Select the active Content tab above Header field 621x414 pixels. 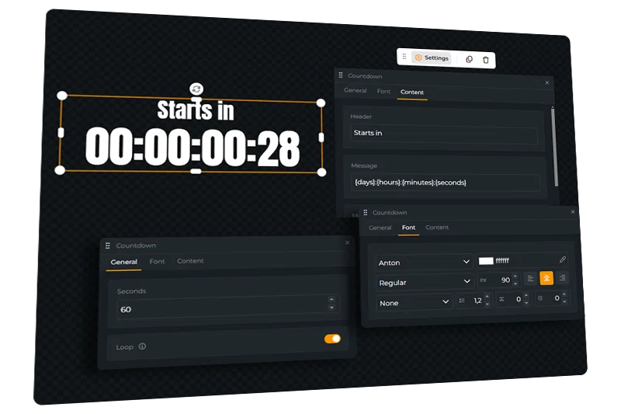click(412, 92)
